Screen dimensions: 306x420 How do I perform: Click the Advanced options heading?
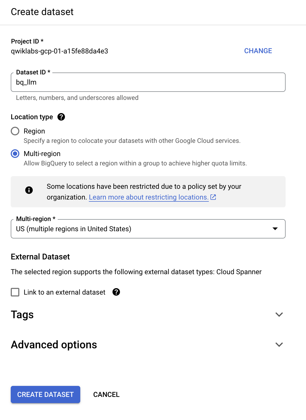[x=54, y=345]
